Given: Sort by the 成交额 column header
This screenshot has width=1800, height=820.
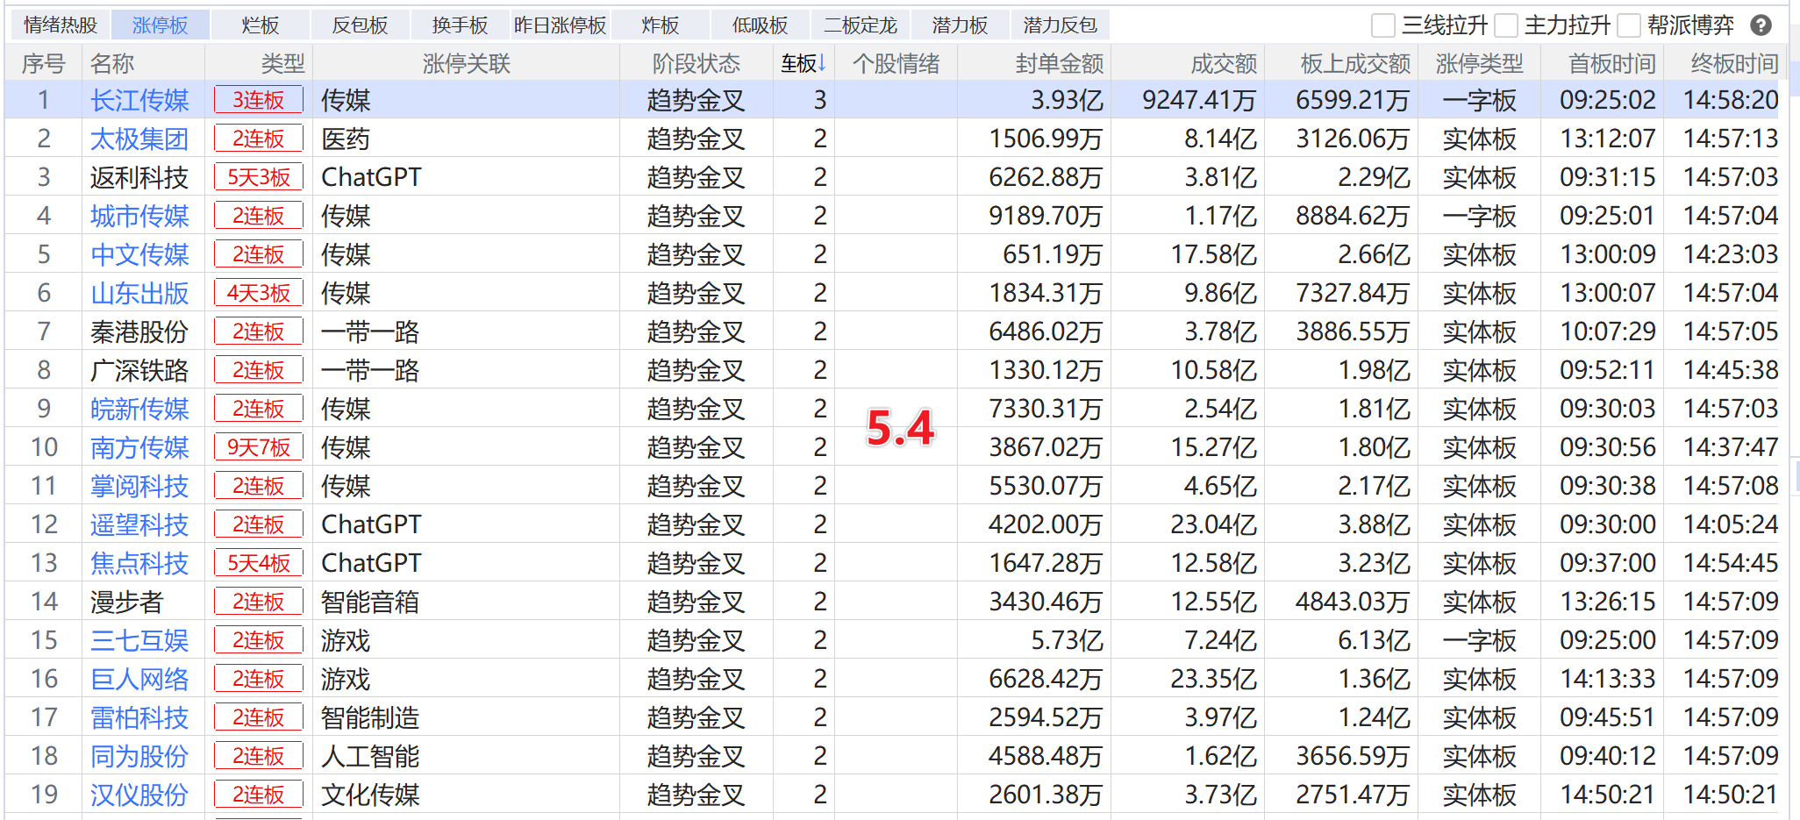Looking at the screenshot, I should pyautogui.click(x=1224, y=63).
